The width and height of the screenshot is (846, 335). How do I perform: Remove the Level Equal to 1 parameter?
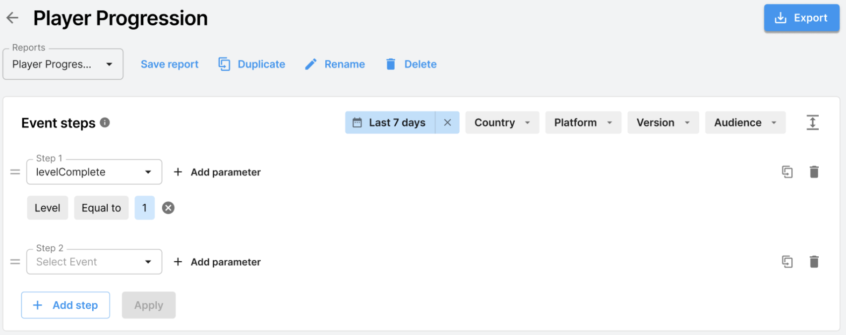coord(169,208)
